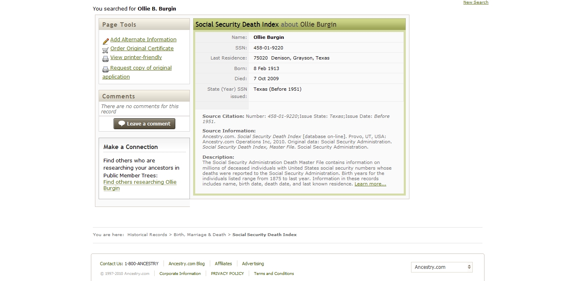Go to Birth, Marriage & Death breadcrumb

click(x=200, y=235)
